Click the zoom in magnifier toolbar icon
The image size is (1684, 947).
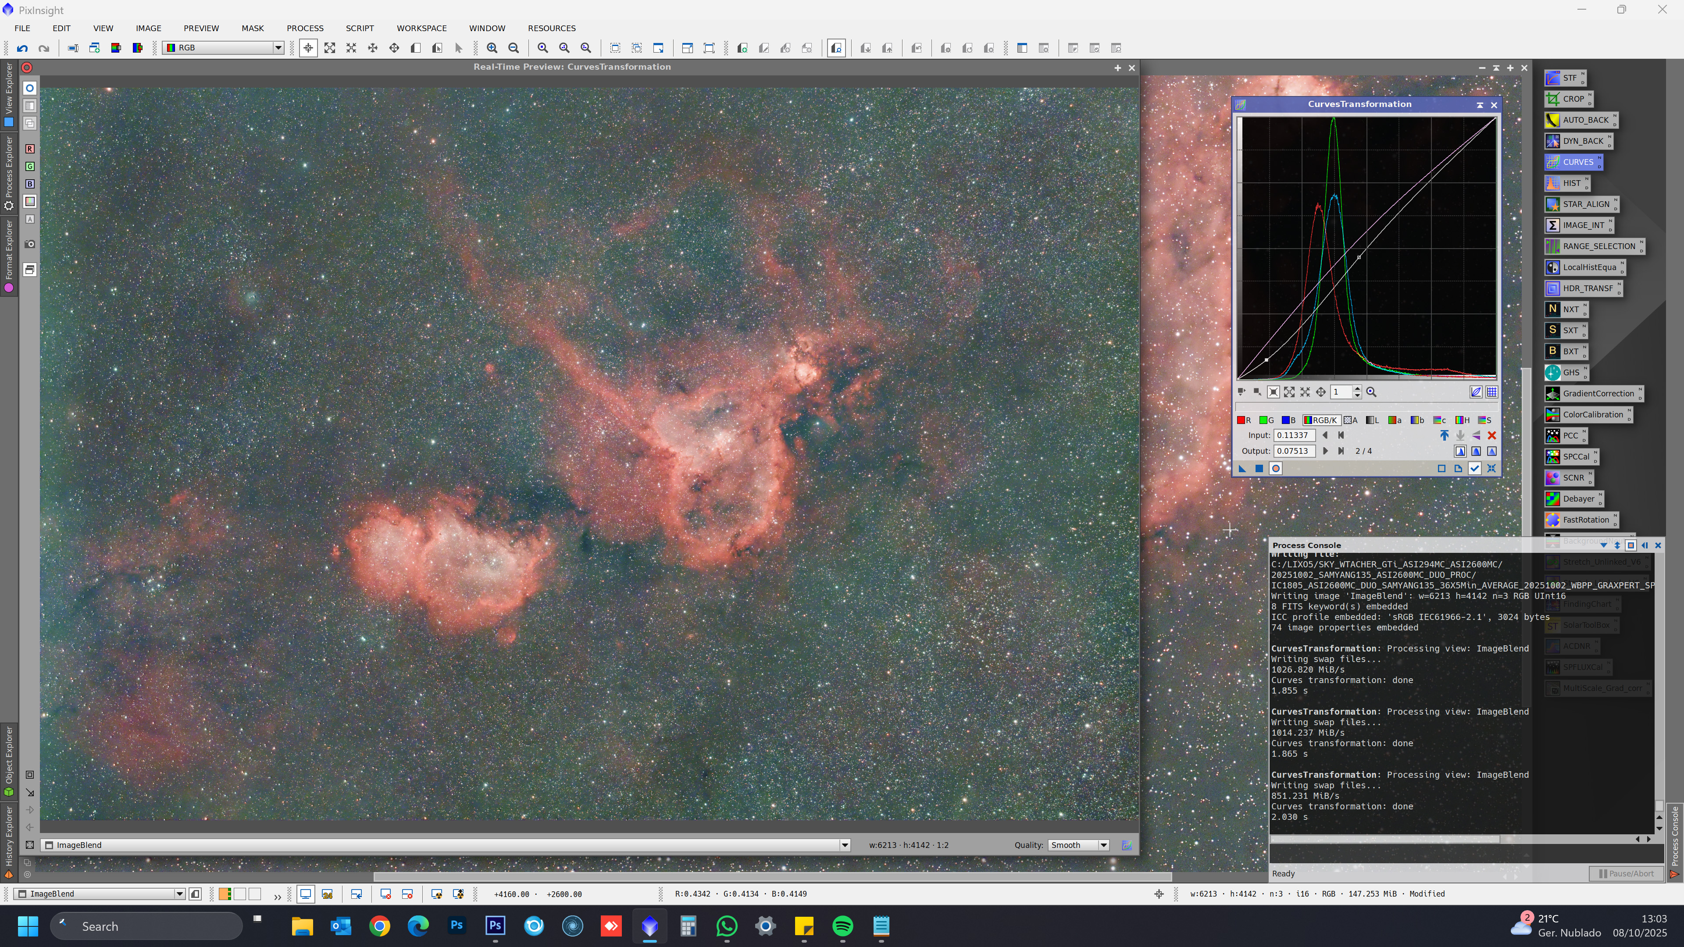492,48
